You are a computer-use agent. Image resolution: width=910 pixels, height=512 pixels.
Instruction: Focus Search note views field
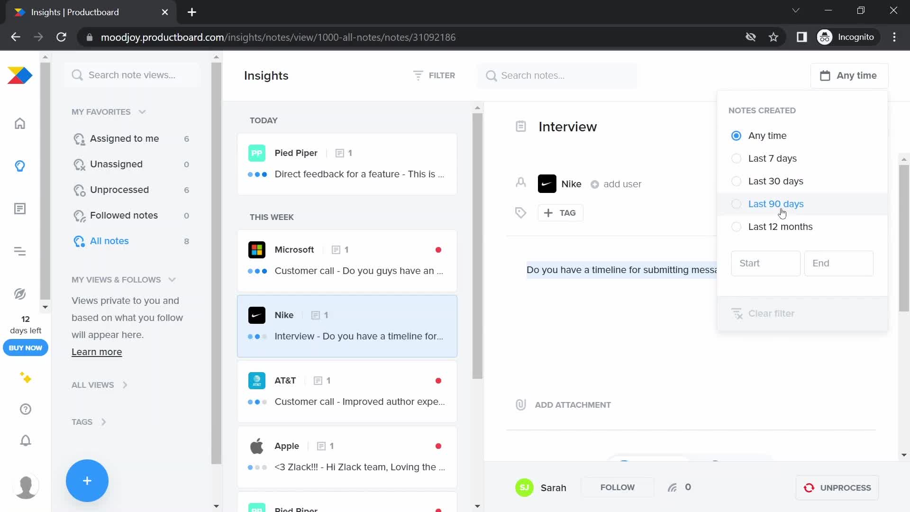click(132, 75)
